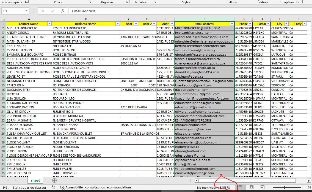
Task: Click the macro recording icon in status bar
Action: [x=53, y=187]
